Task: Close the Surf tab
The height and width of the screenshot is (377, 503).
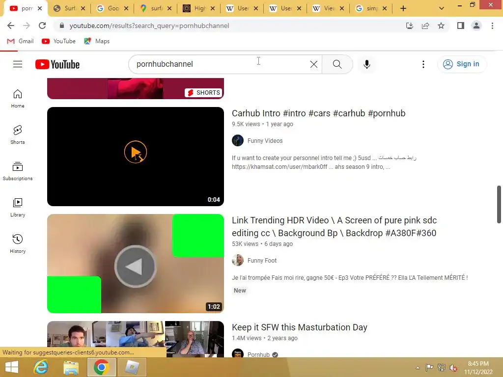Action: click(x=83, y=9)
